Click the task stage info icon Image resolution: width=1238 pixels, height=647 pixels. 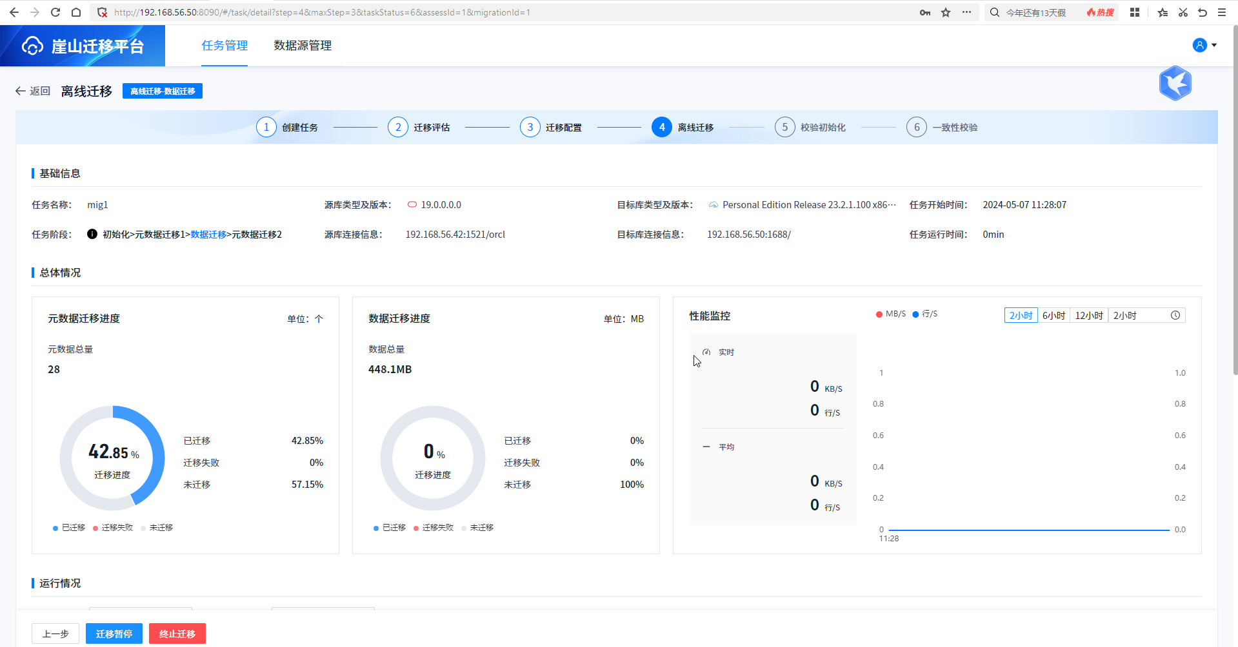(x=92, y=234)
